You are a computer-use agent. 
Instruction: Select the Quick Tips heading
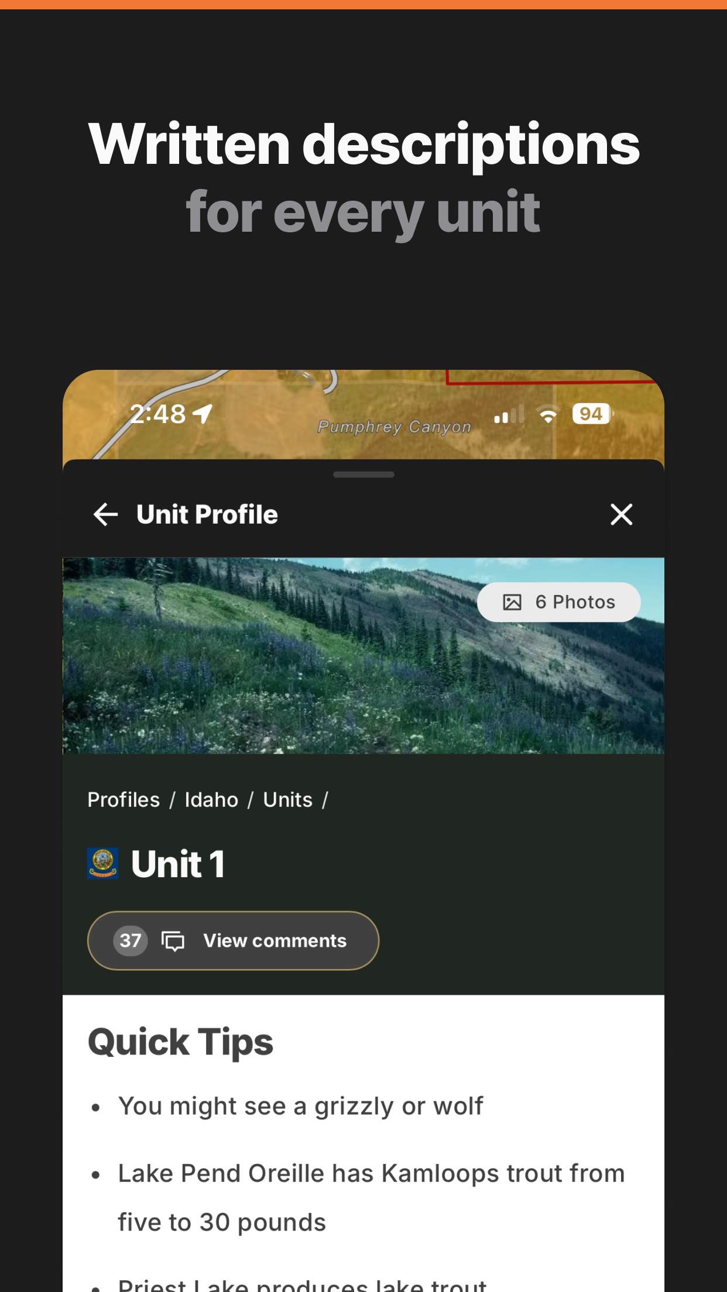[180, 1043]
